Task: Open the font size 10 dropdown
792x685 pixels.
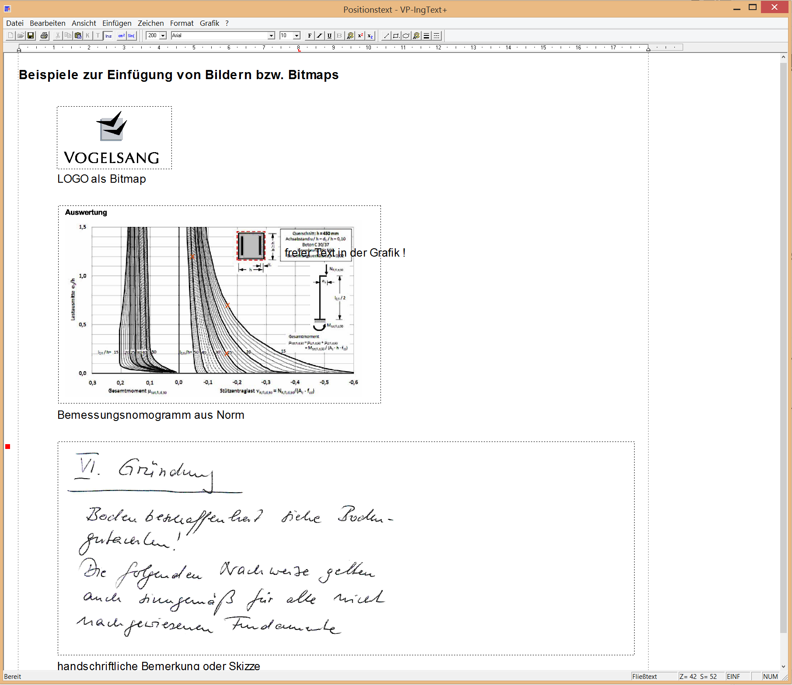Action: coord(297,36)
